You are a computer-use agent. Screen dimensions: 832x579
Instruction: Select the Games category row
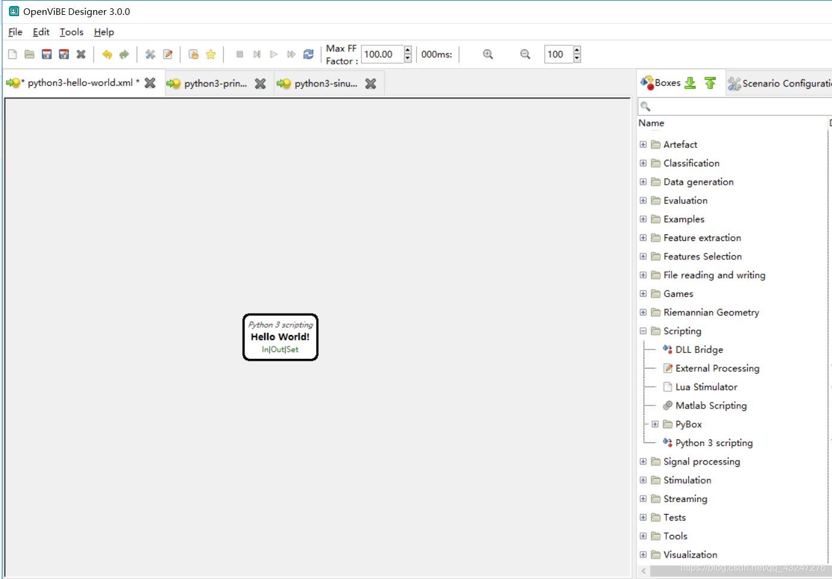pos(678,293)
